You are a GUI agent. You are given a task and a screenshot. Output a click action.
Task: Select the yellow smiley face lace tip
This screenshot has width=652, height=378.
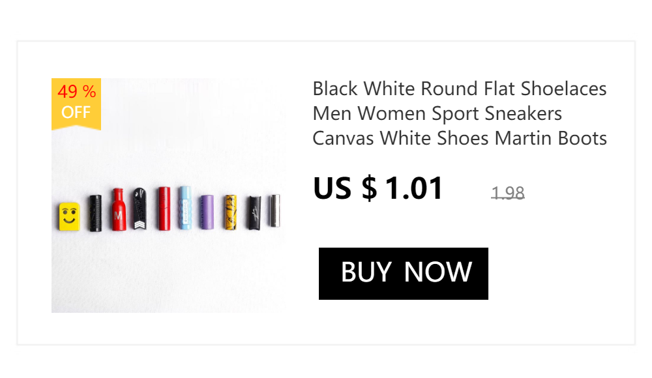click(x=68, y=216)
